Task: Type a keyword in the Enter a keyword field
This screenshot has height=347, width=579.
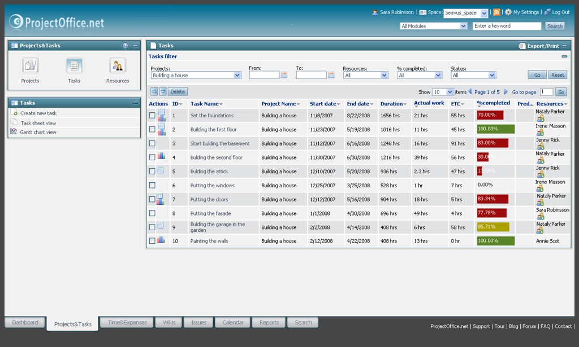Action: pyautogui.click(x=506, y=25)
